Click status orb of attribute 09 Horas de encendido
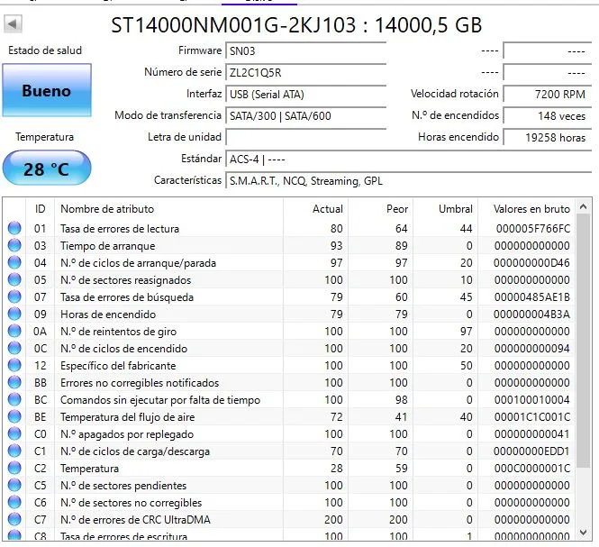The image size is (599, 547). [x=14, y=314]
